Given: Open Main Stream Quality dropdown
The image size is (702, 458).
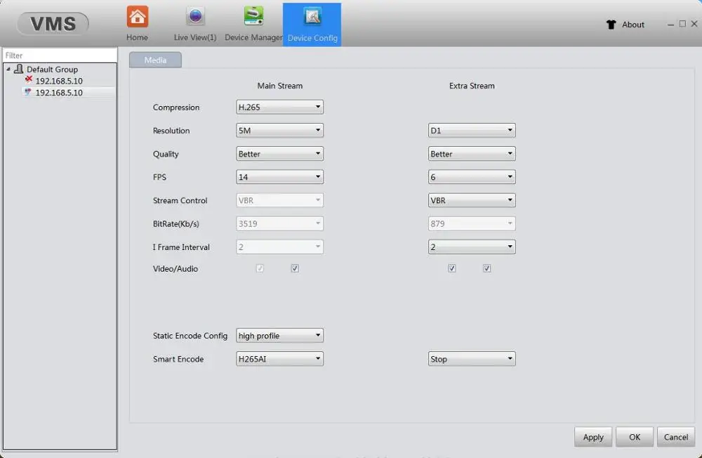Looking at the screenshot, I should click(280, 154).
